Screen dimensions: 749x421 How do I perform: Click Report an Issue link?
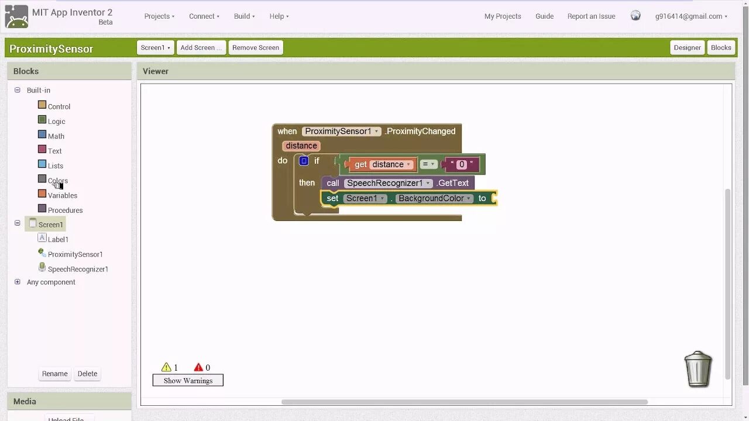pos(591,16)
